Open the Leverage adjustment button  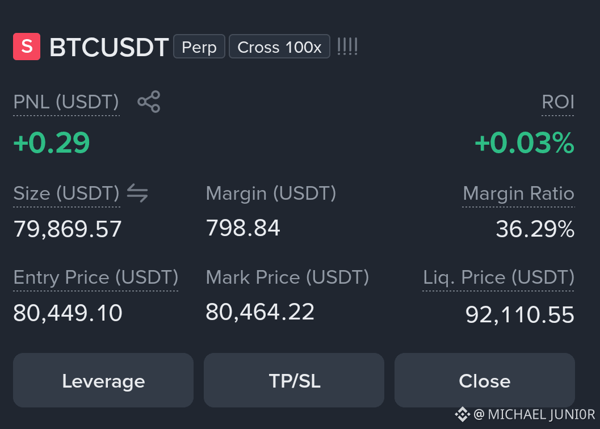click(103, 380)
